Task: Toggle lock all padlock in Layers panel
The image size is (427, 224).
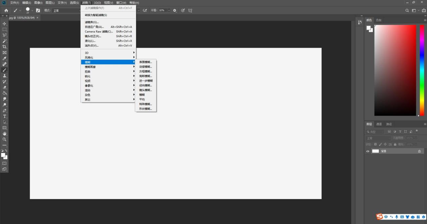Action: coord(395,144)
